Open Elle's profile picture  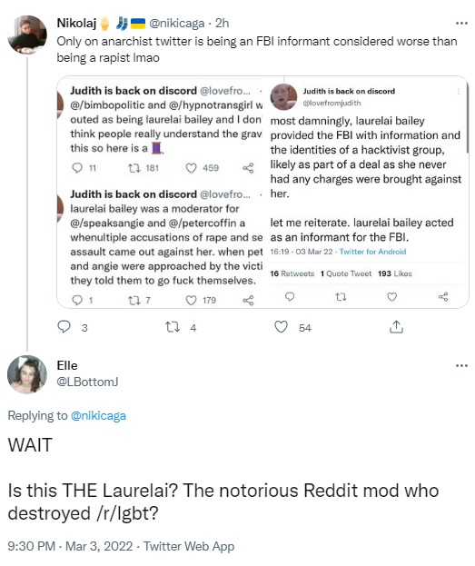click(x=27, y=374)
